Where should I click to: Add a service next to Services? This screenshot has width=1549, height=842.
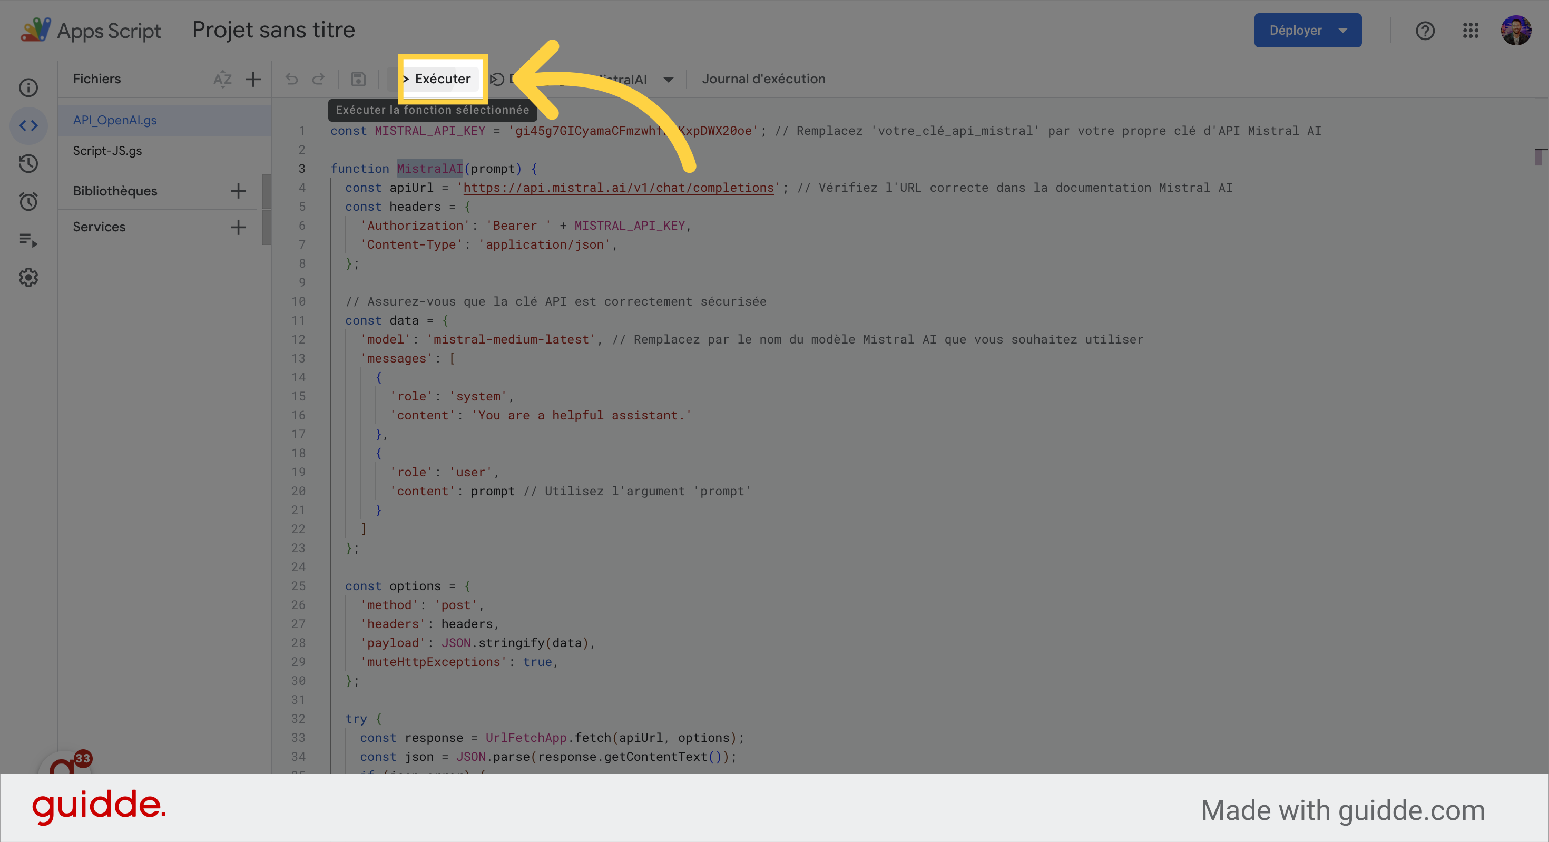(238, 227)
